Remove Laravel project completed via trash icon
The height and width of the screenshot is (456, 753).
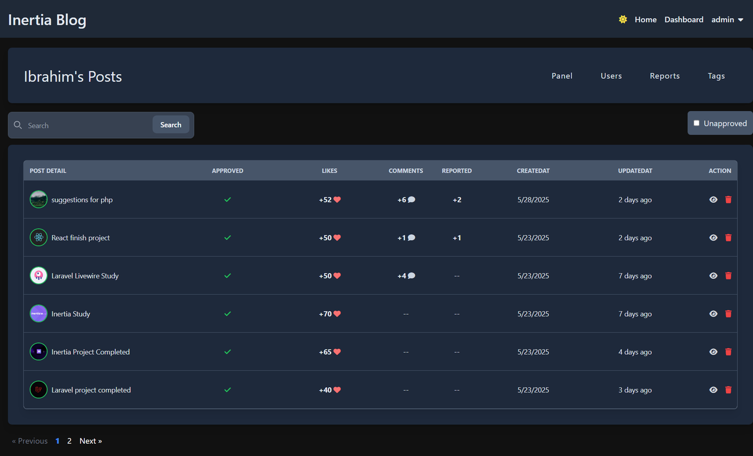point(728,390)
